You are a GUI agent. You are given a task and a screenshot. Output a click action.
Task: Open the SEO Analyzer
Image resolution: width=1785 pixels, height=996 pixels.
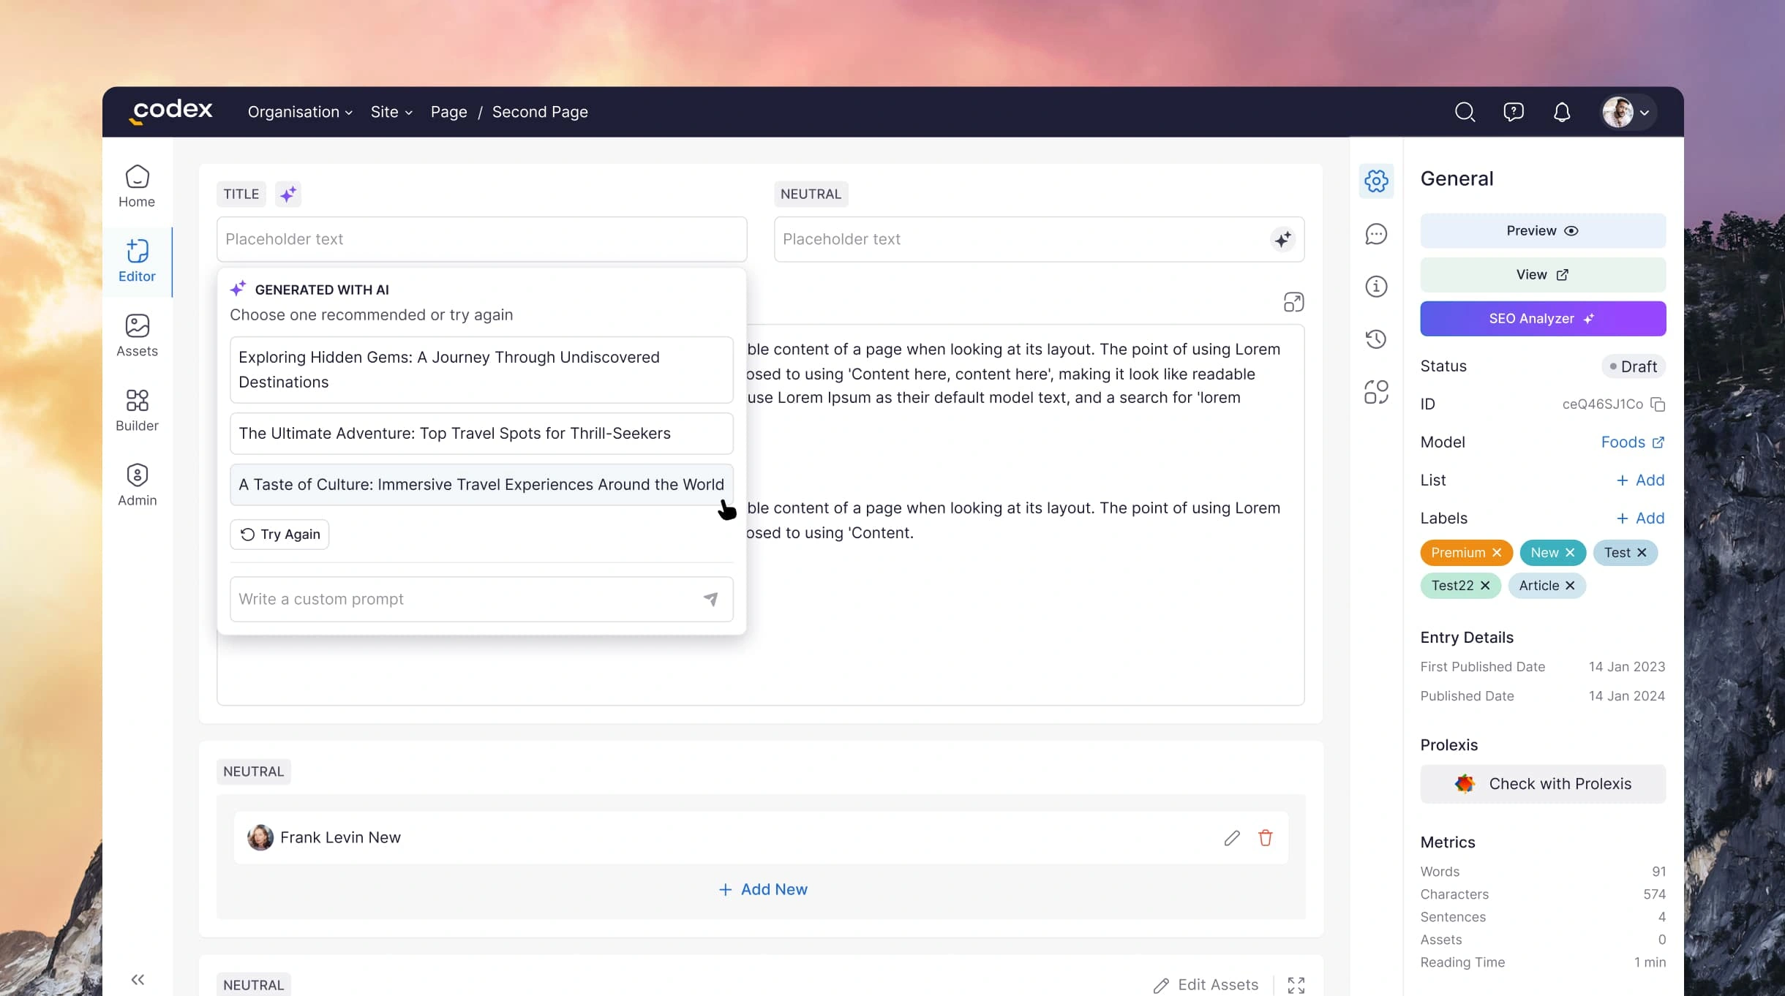(1542, 319)
